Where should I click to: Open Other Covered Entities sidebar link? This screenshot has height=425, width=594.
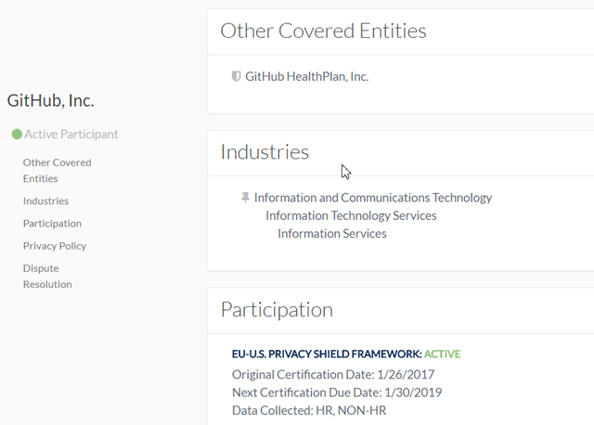point(57,171)
